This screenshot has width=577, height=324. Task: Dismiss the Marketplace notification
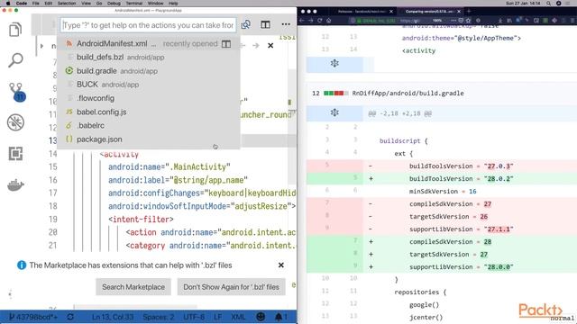point(280,265)
